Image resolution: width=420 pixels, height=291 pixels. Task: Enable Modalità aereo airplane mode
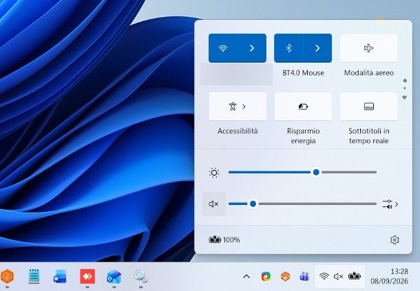pyautogui.click(x=369, y=48)
